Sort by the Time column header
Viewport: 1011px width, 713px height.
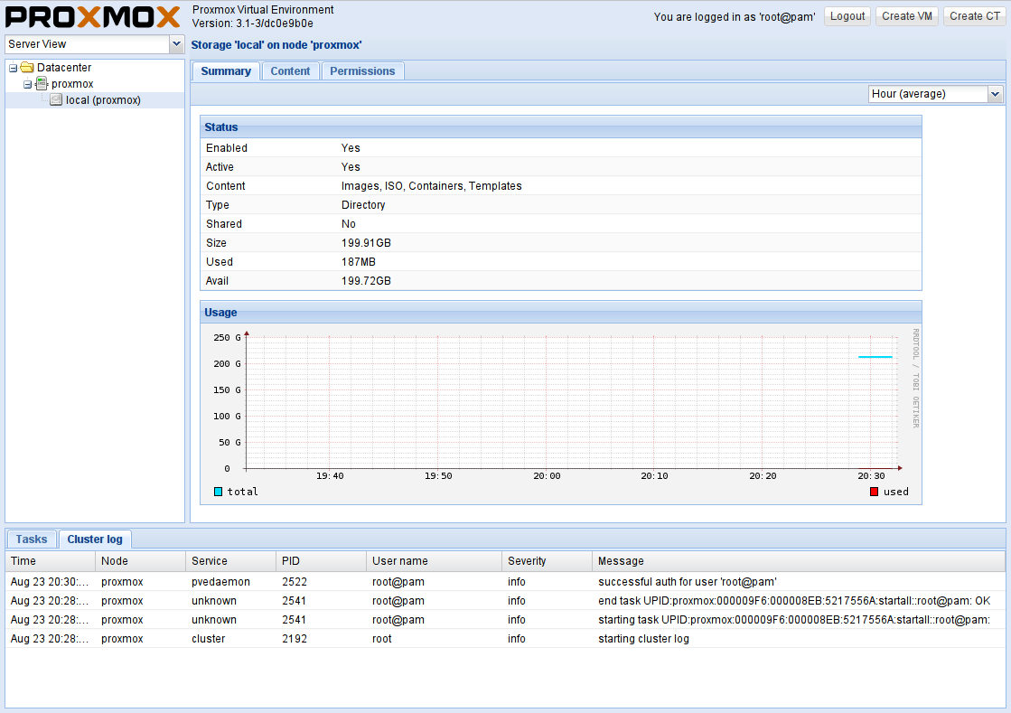click(51, 561)
